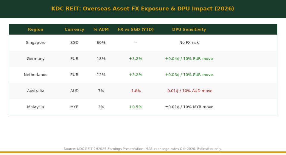Click the +0.5% FX value
Screen dimensions: 286x155
tap(136, 107)
